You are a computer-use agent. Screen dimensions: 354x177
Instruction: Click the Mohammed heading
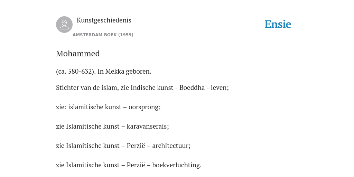78,54
